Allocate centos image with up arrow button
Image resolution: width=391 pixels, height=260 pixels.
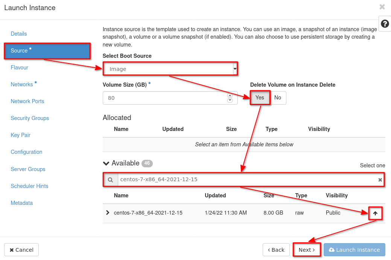point(375,213)
